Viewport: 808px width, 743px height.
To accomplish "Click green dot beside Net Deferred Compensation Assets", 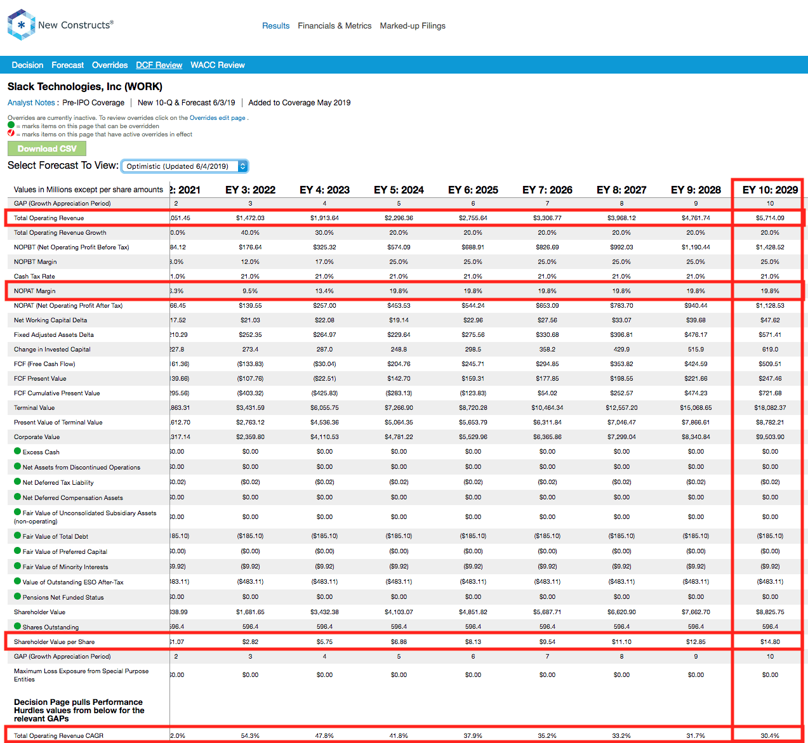I will point(18,497).
